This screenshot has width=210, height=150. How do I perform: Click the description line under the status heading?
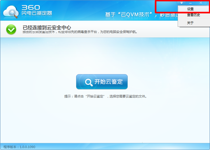tap(80, 32)
